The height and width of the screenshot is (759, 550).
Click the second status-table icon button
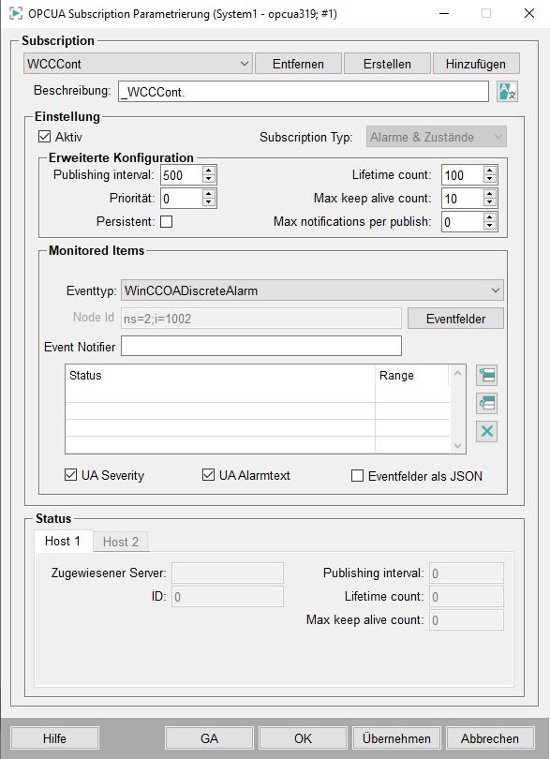(x=486, y=403)
